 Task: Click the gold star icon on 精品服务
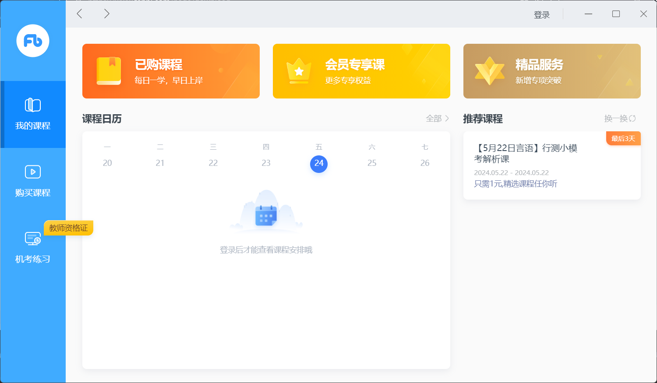coord(490,71)
